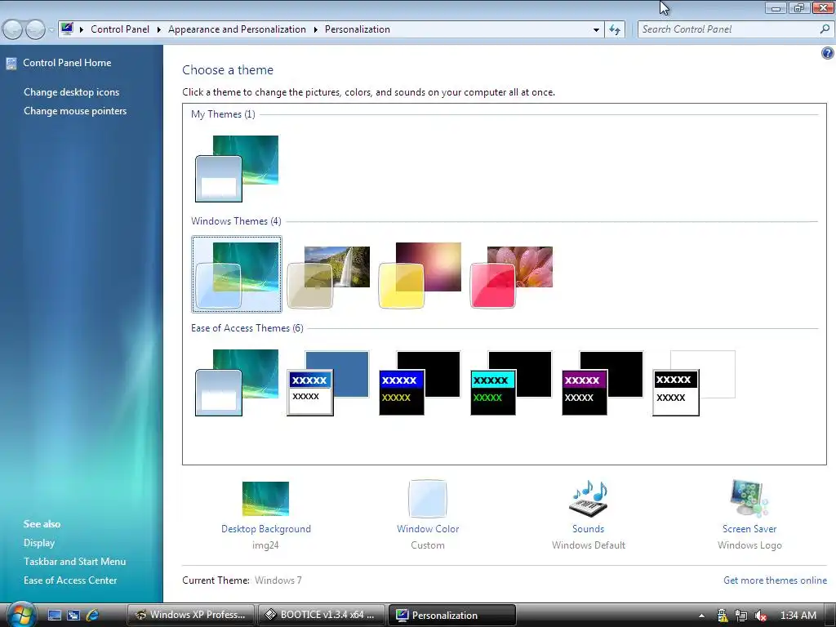The image size is (836, 627).
Task: Expand arrow before Control Panel breadcrumb
Action: (82, 29)
